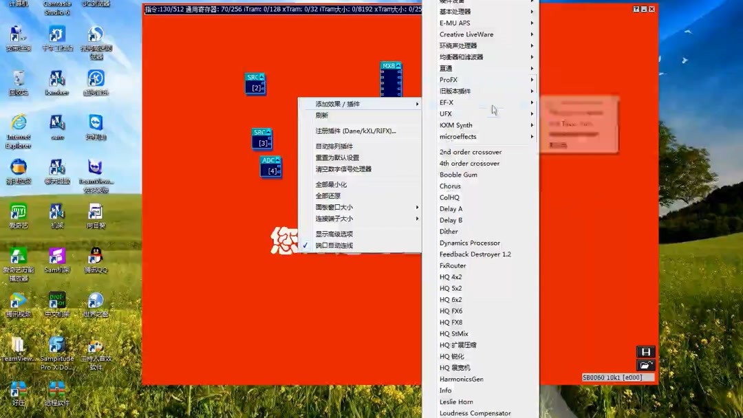This screenshot has height=418, width=743.
Task: Select the SRC [3] node in the patchbay
Action: tap(261, 141)
